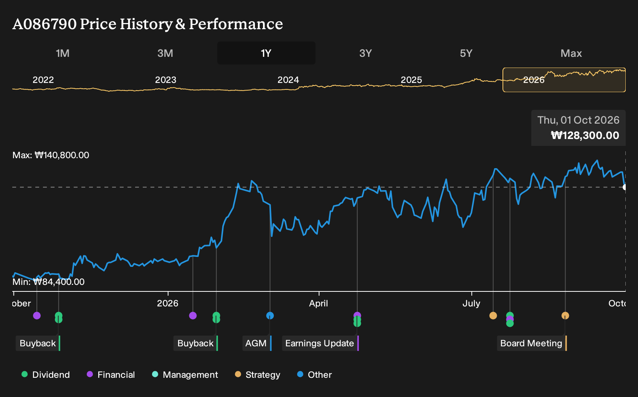Screen dimensions: 638x397
Task: Click the ₩128,300.00 tooltip price value
Action: [x=585, y=136]
